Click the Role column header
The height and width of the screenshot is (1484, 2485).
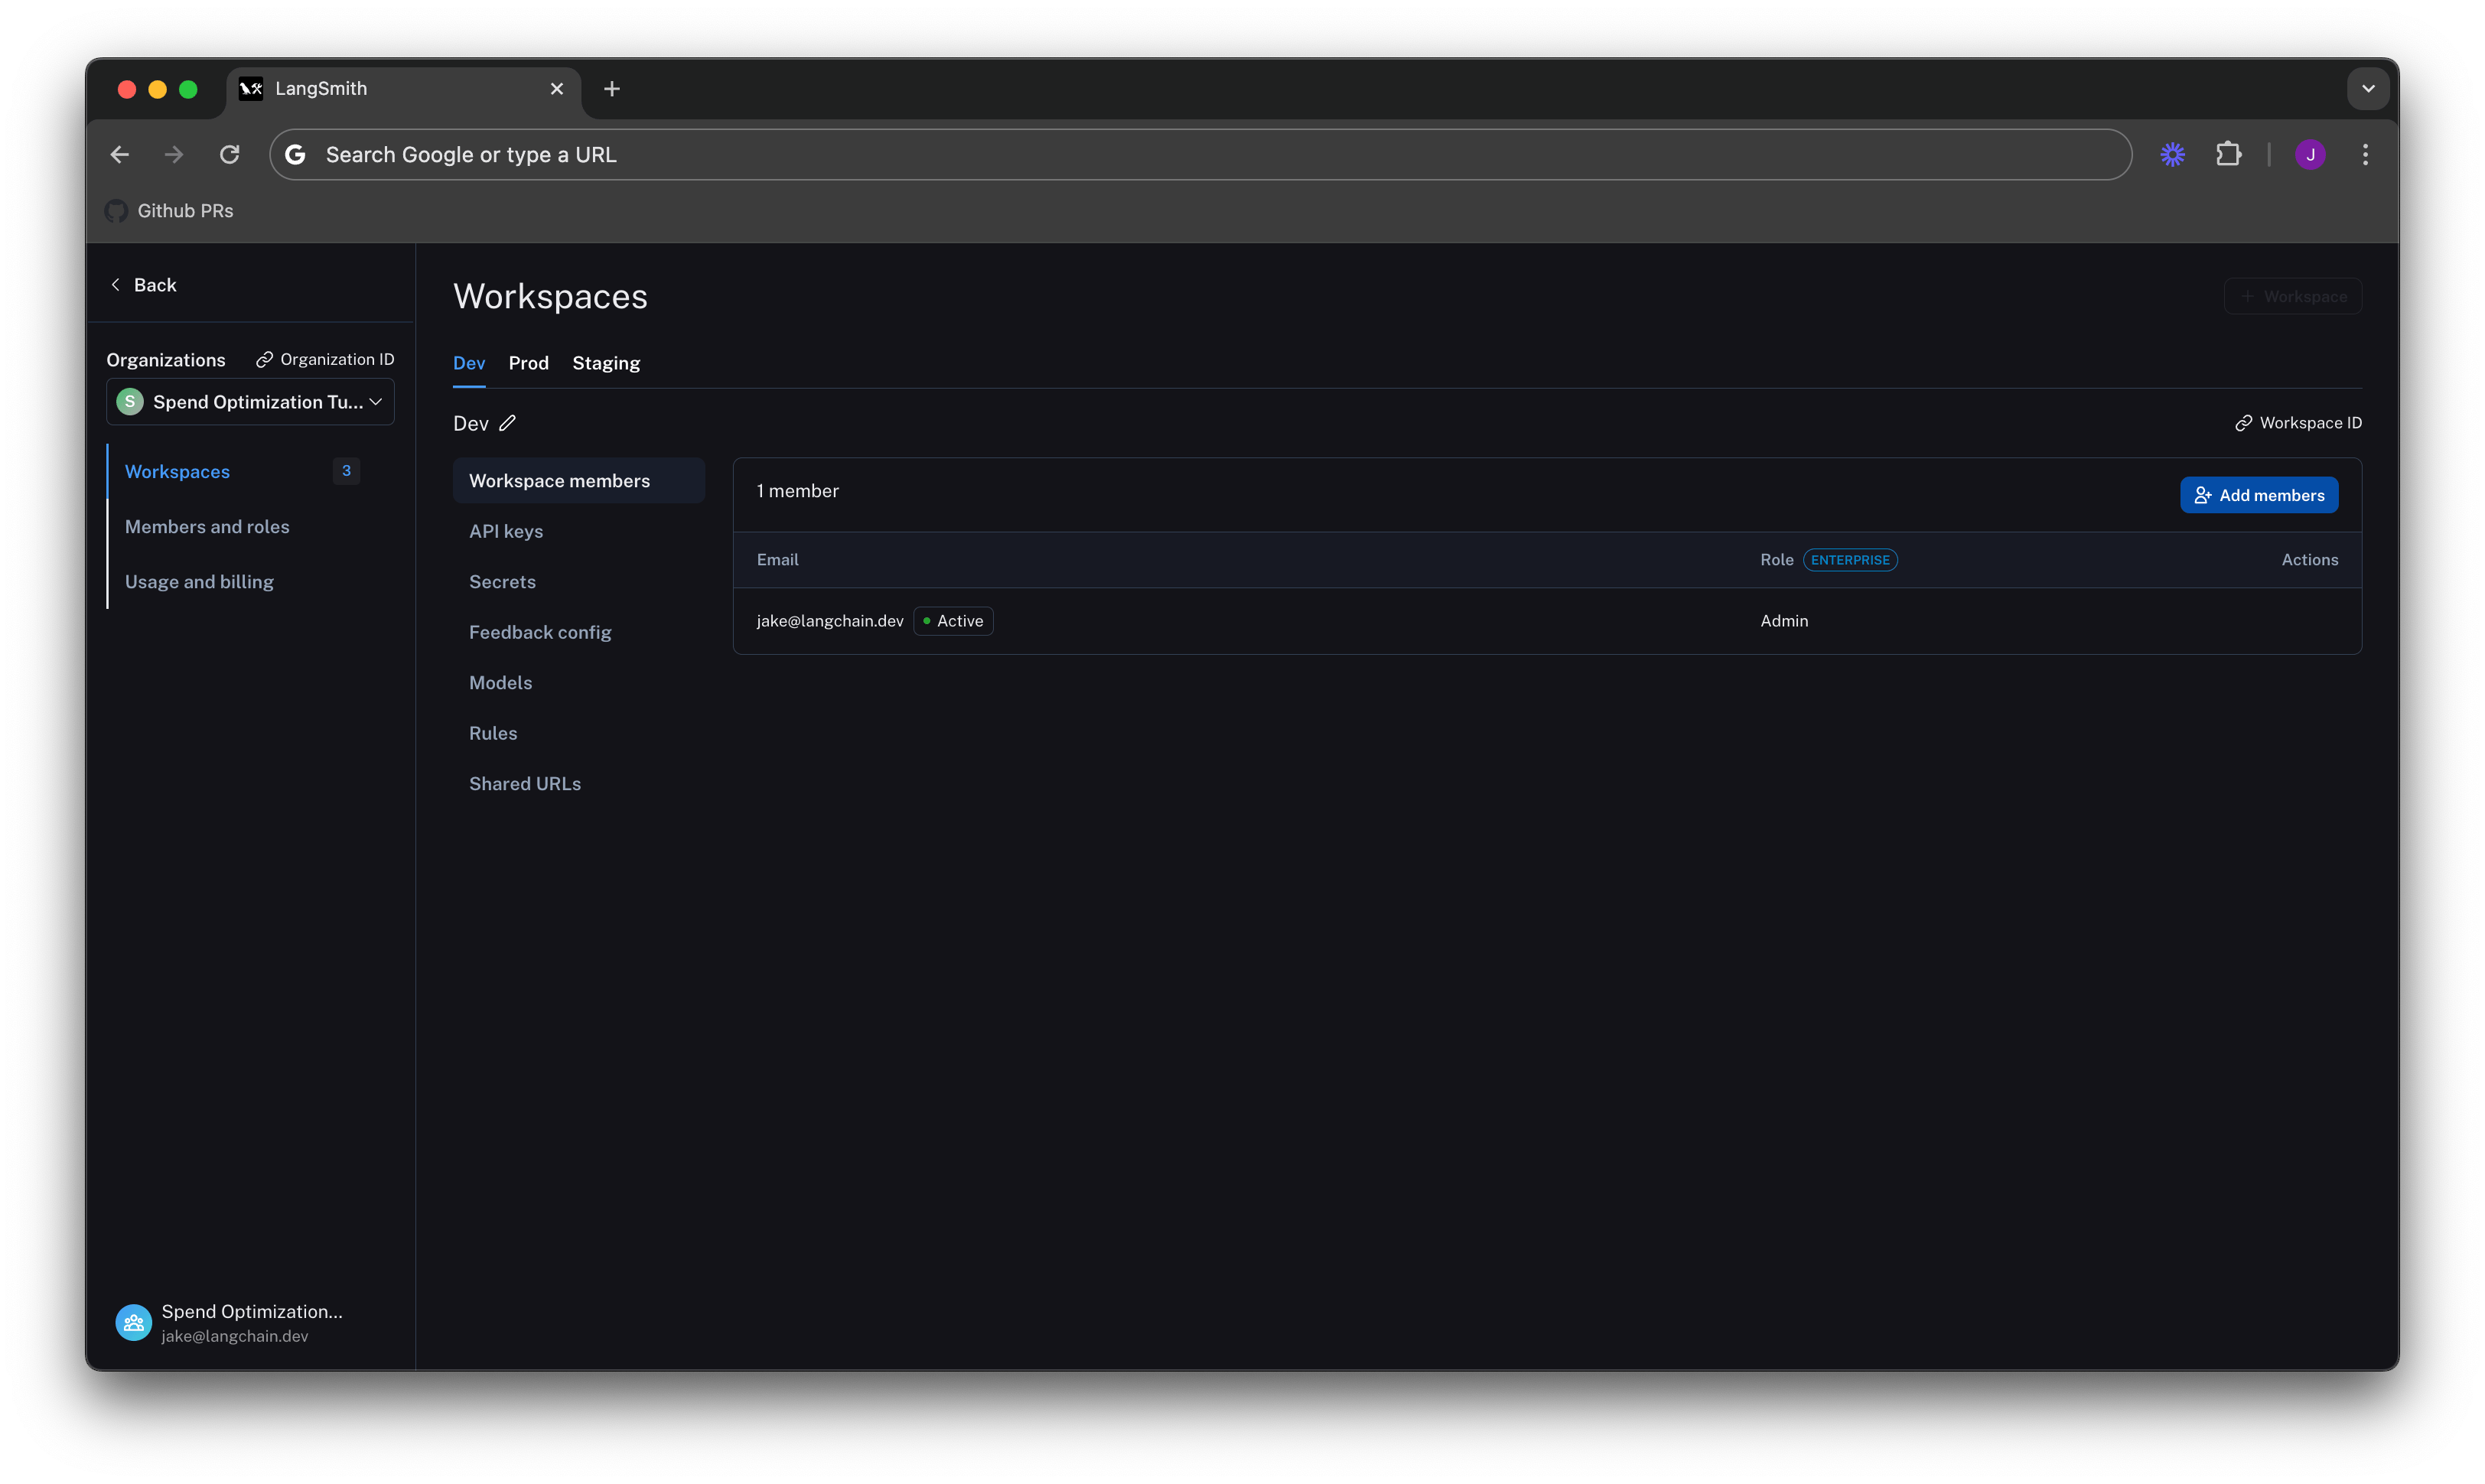(x=1777, y=560)
